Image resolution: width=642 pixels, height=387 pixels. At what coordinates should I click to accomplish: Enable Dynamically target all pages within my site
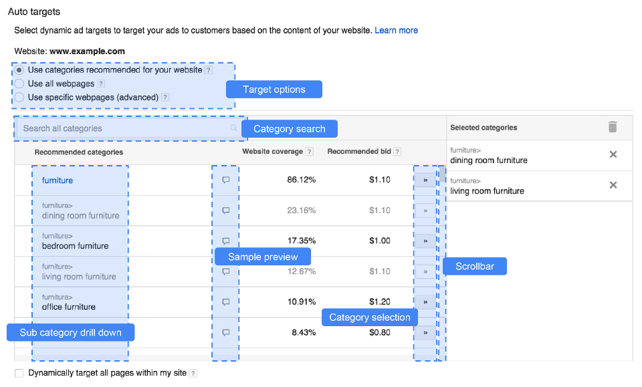tap(19, 373)
